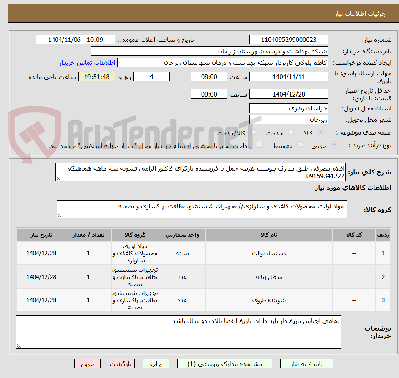This screenshot has width=399, height=378.
Task: Click the پاسخ به نیاز button
Action: coord(306,364)
